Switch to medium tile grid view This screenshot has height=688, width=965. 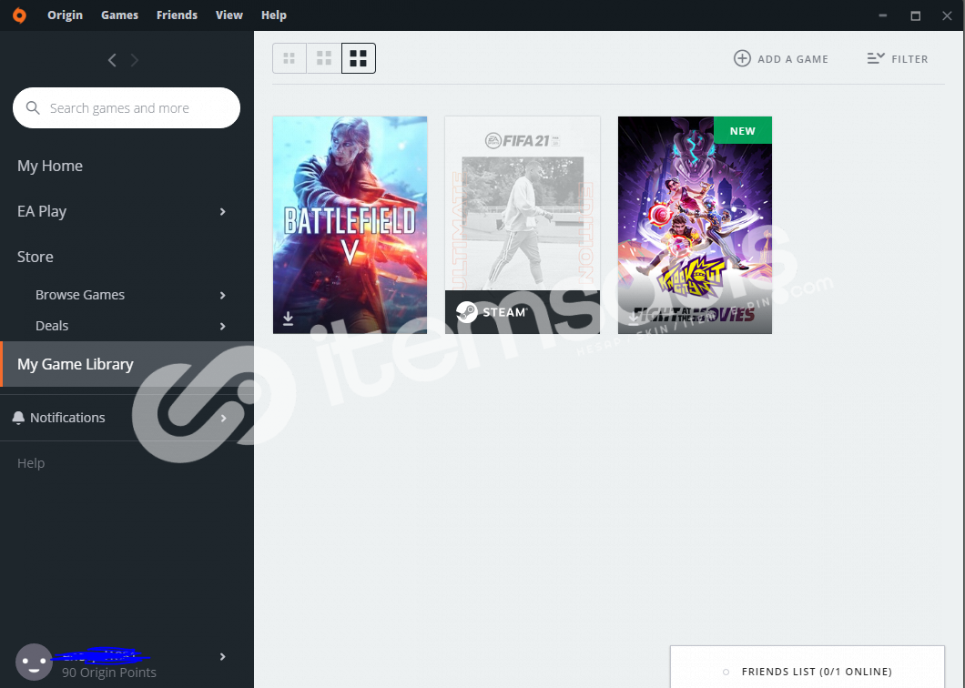[324, 58]
